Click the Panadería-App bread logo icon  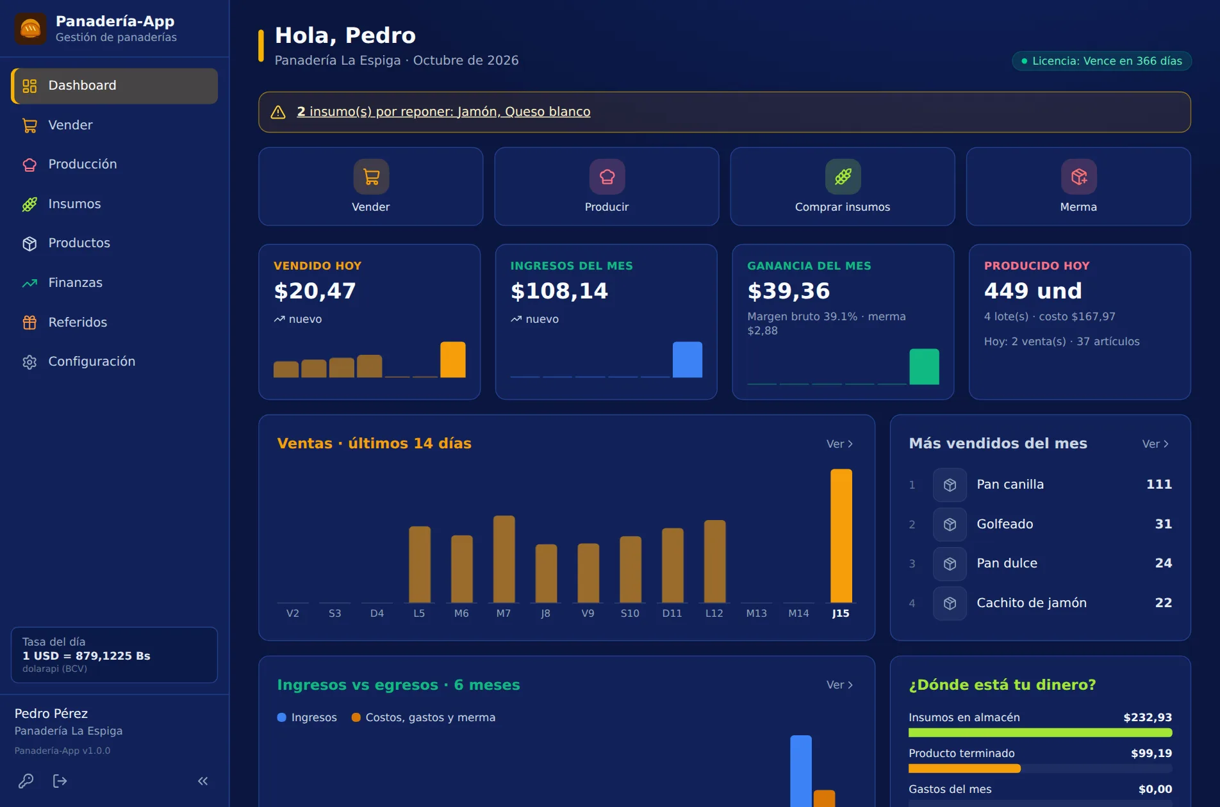coord(30,29)
